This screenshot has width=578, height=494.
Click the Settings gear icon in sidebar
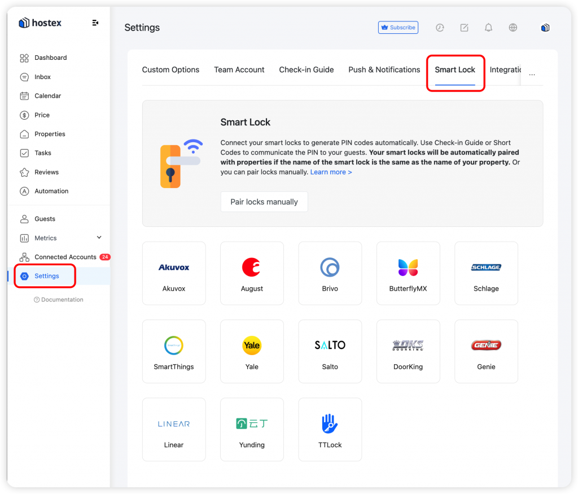24,276
